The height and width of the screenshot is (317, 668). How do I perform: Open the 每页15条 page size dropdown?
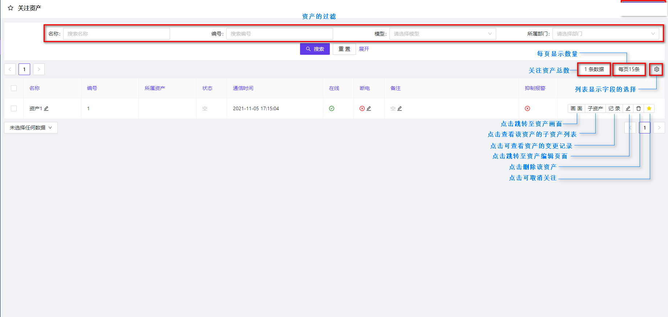(629, 69)
